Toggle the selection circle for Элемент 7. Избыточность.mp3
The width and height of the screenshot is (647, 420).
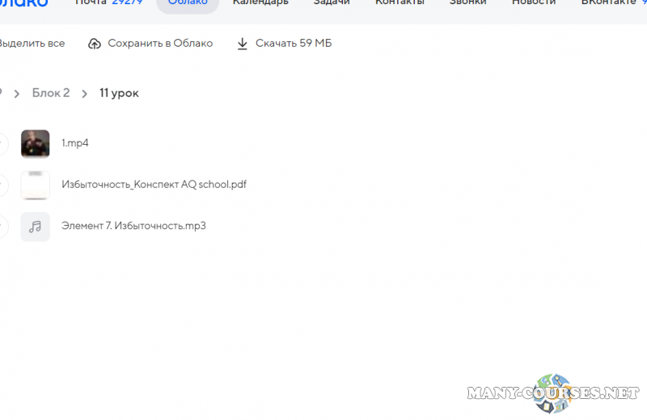tap(2, 227)
